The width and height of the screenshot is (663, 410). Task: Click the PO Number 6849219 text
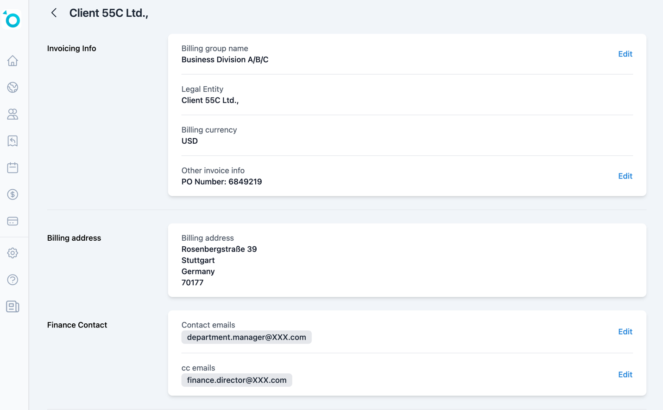(x=221, y=182)
